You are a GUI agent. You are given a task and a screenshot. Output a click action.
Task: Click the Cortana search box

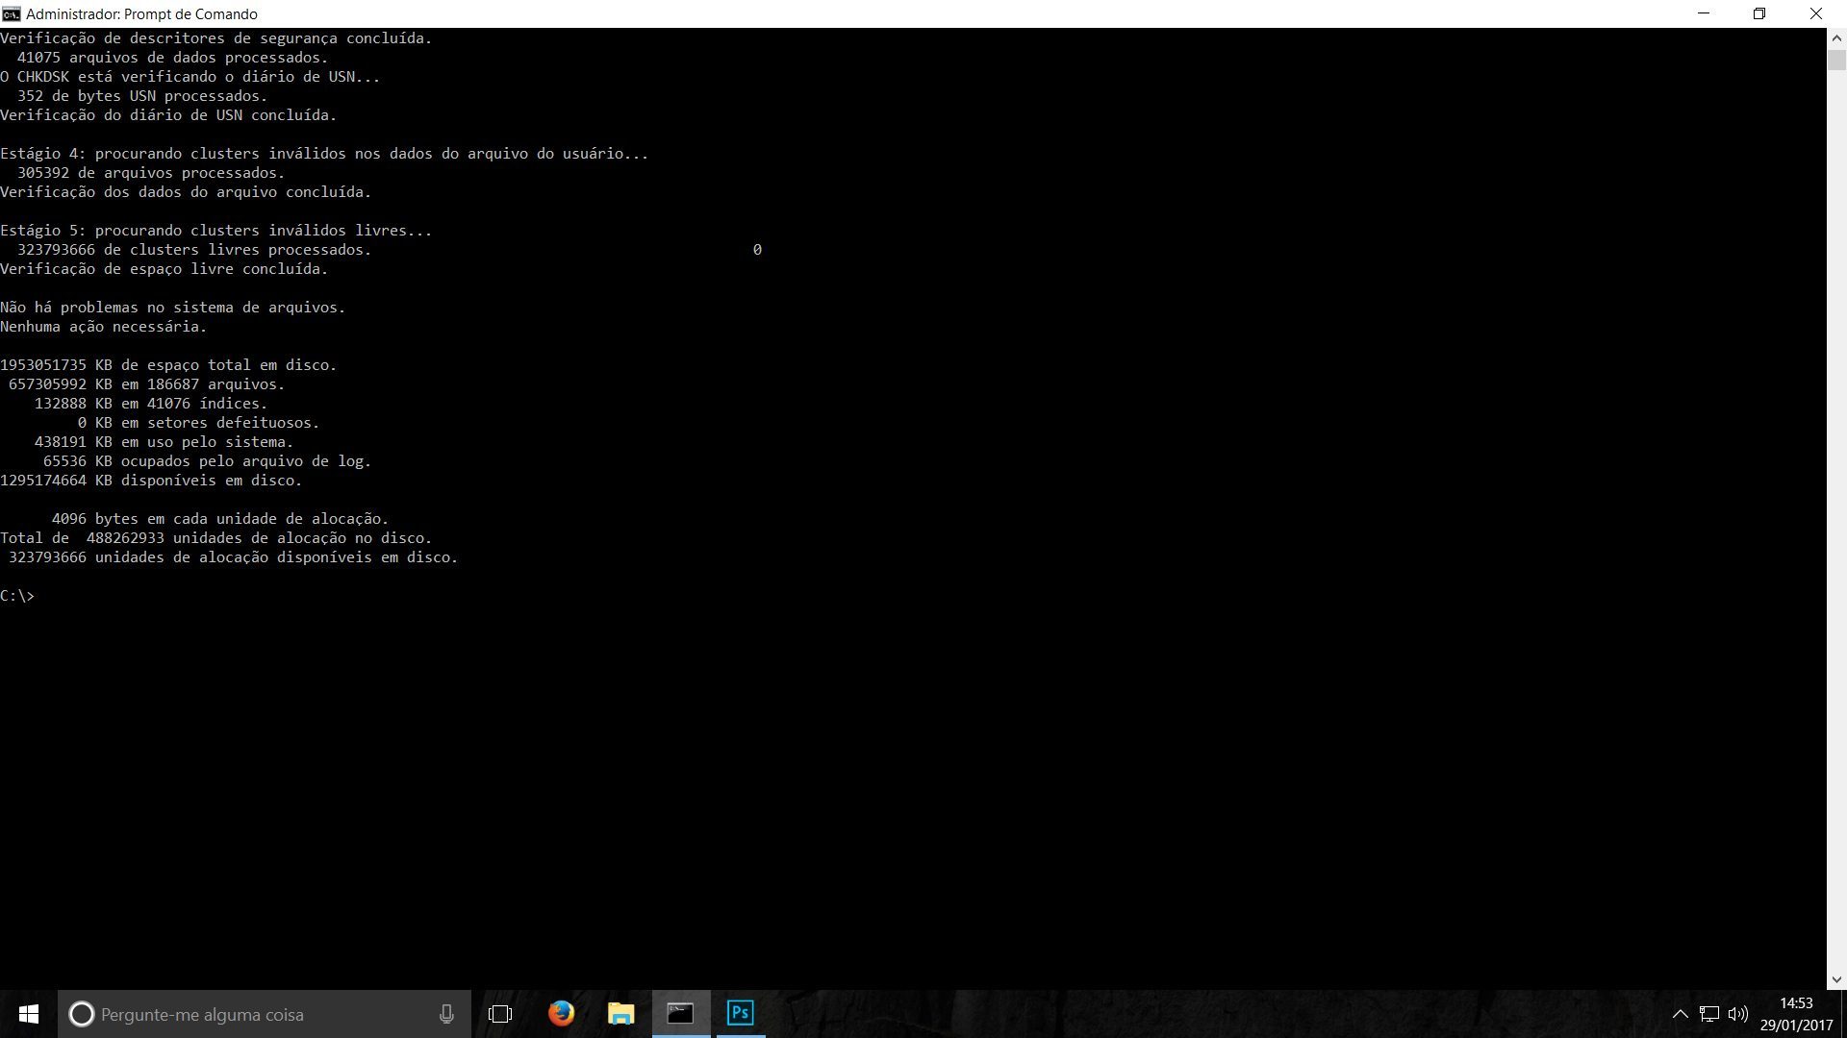pyautogui.click(x=265, y=1014)
